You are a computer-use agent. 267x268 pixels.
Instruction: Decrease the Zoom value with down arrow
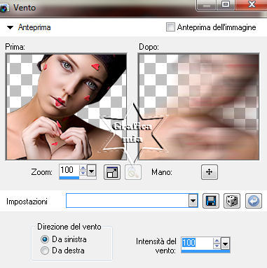(83, 173)
